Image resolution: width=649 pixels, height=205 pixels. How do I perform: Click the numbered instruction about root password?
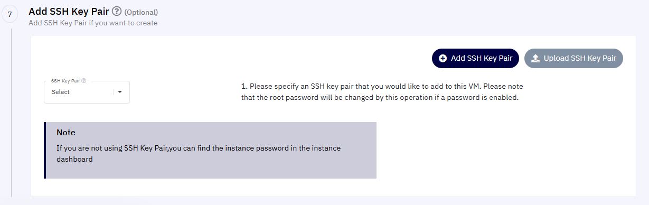(382, 91)
